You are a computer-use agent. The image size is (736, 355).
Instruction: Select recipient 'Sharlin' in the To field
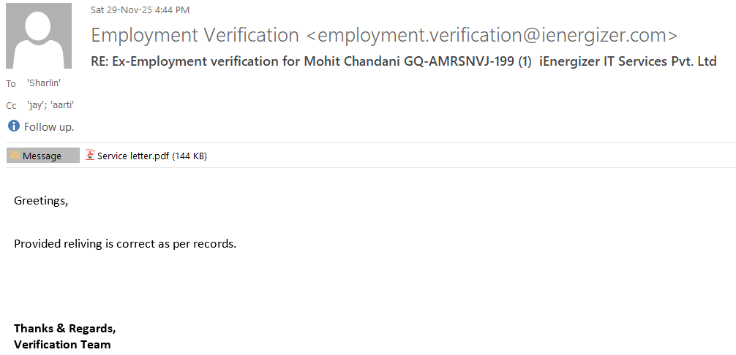pyautogui.click(x=44, y=83)
